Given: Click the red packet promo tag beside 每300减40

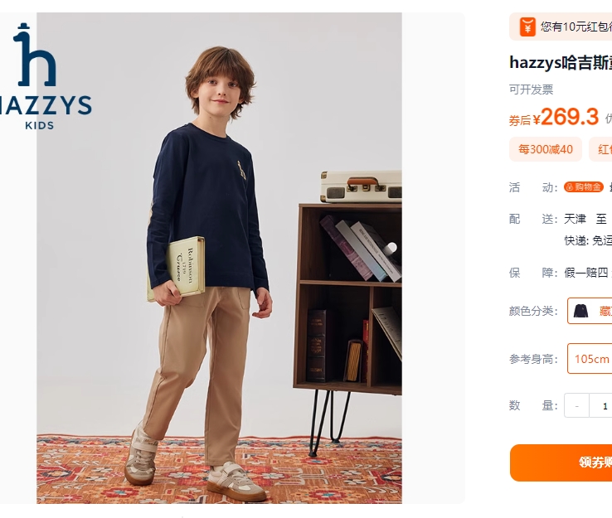Looking at the screenshot, I should [600, 149].
